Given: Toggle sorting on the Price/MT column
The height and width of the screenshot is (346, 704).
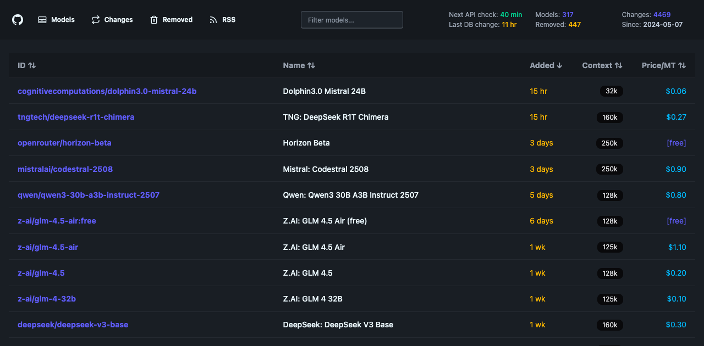Looking at the screenshot, I should [681, 65].
